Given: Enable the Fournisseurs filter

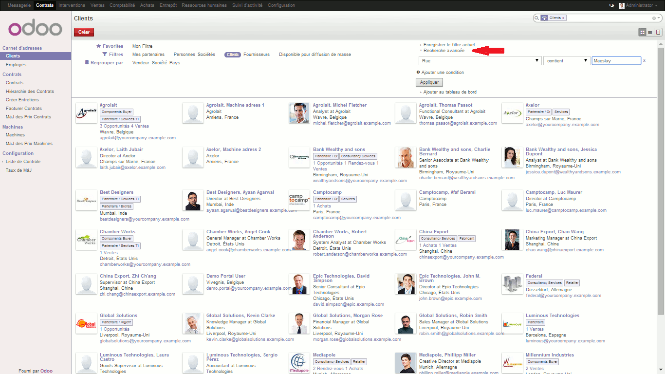Looking at the screenshot, I should click(257, 55).
